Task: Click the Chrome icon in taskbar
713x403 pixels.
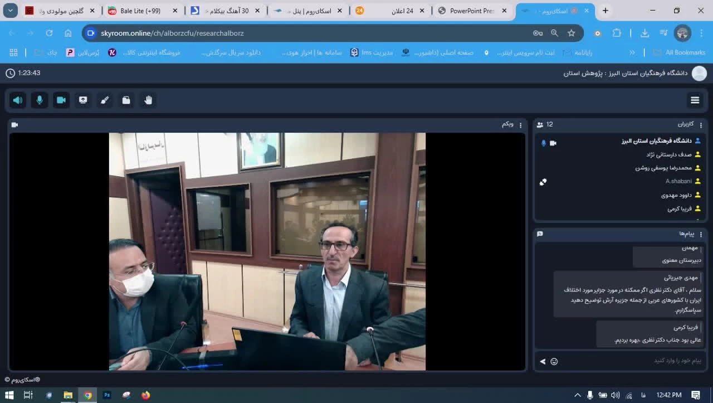Action: coord(87,395)
